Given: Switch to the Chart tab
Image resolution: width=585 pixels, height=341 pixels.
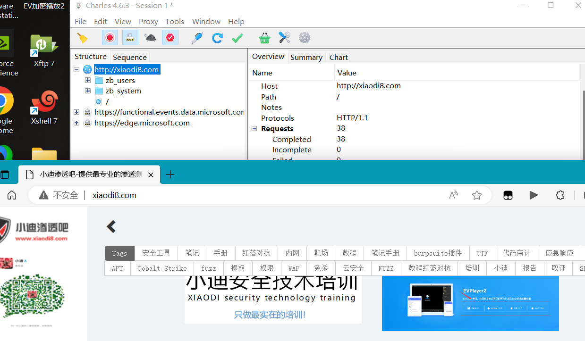Looking at the screenshot, I should click(x=339, y=57).
